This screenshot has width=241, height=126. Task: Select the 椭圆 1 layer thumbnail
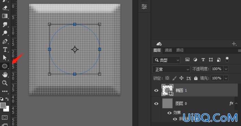coord(168,90)
